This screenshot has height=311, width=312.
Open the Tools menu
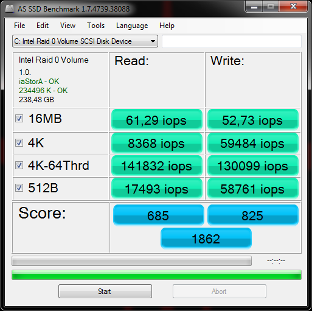tap(95, 26)
